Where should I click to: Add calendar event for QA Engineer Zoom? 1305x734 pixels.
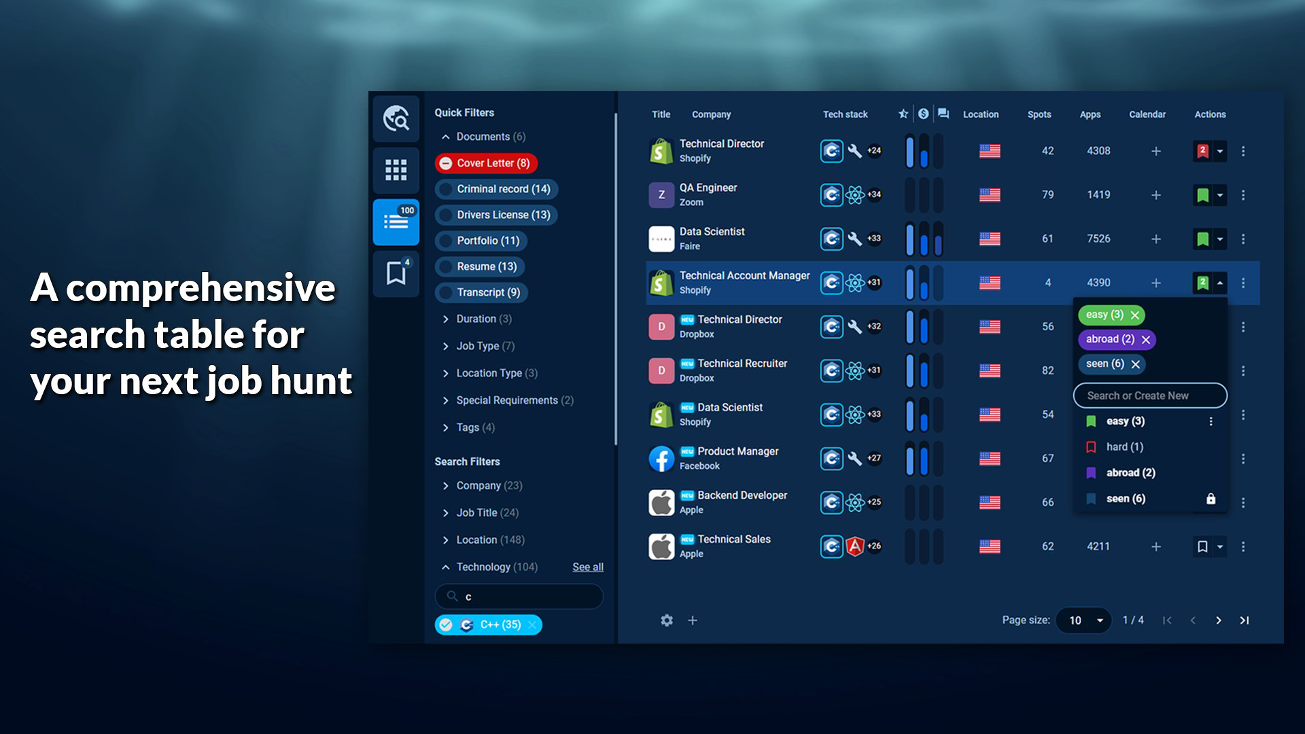(1155, 195)
